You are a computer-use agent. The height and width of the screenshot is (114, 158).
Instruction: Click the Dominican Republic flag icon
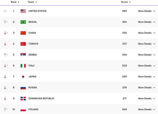pos(23,99)
